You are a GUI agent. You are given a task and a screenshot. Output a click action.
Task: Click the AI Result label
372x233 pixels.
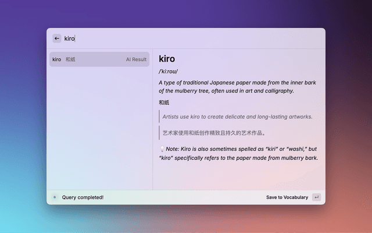136,59
